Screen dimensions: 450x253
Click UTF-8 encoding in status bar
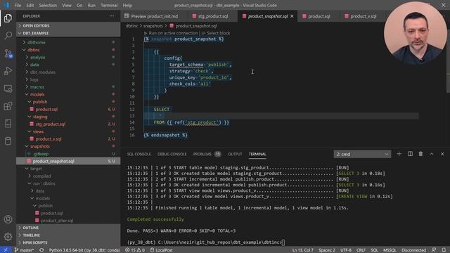(346, 250)
